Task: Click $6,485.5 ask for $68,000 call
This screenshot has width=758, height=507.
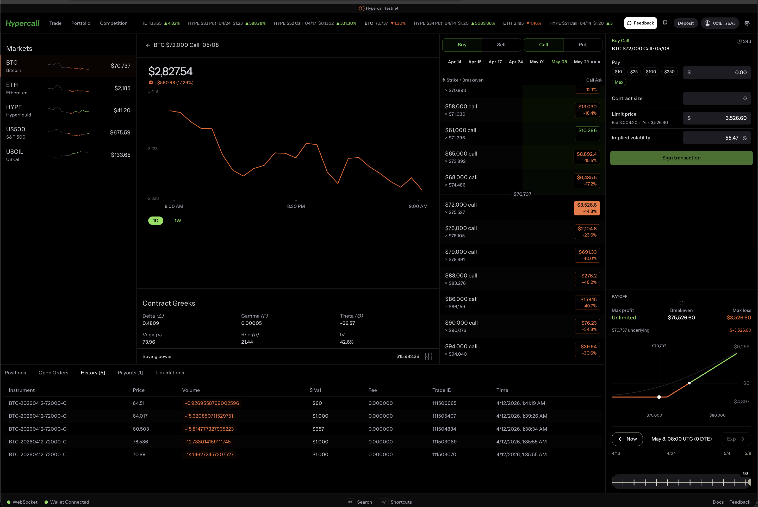Action: point(587,181)
